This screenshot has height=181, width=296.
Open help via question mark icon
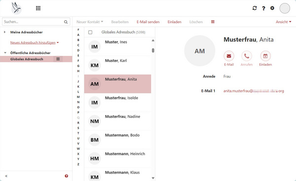click(x=263, y=8)
